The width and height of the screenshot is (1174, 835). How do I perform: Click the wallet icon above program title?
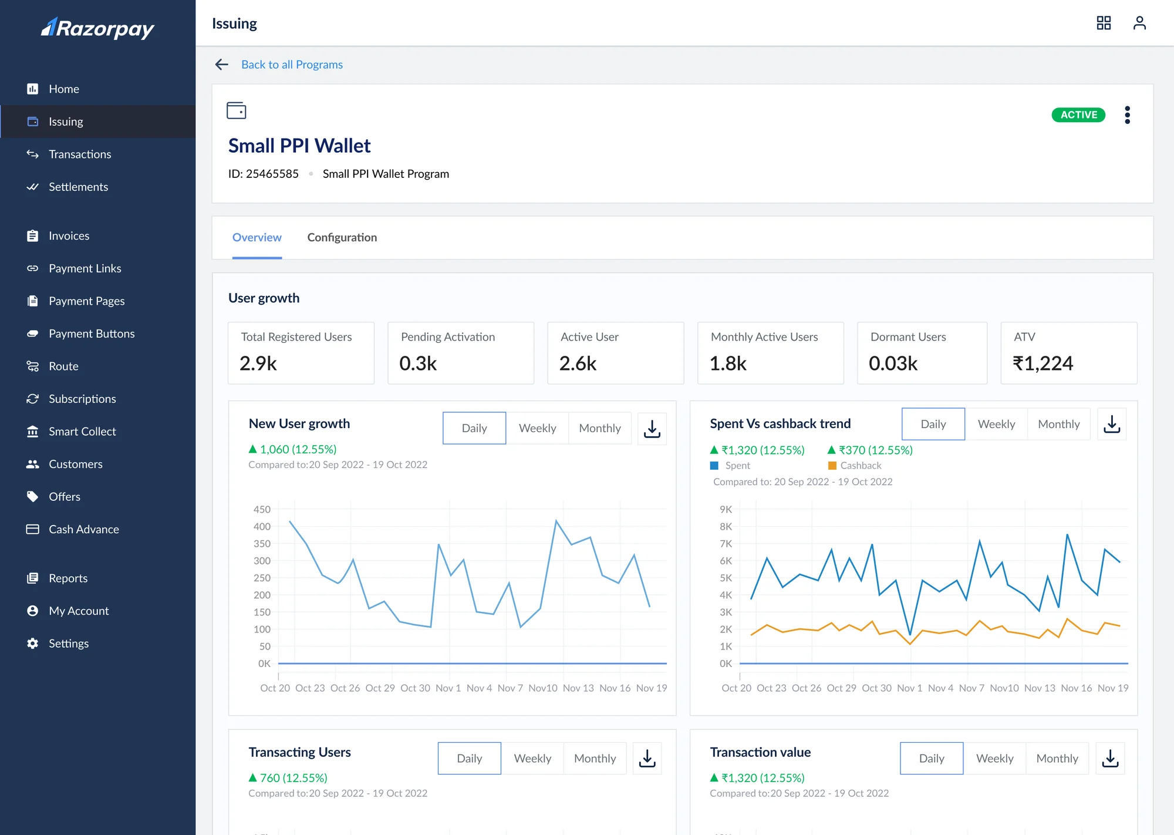coord(236,110)
